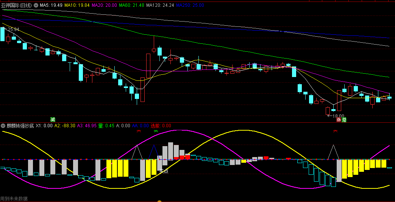Screen dimensions: 395x202
Task: Click the MA60: 21.48 indicator label
Action: pyautogui.click(x=131, y=5)
